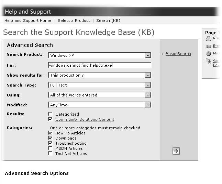
Task: Click the Basic Search link
Action: pyautogui.click(x=178, y=54)
